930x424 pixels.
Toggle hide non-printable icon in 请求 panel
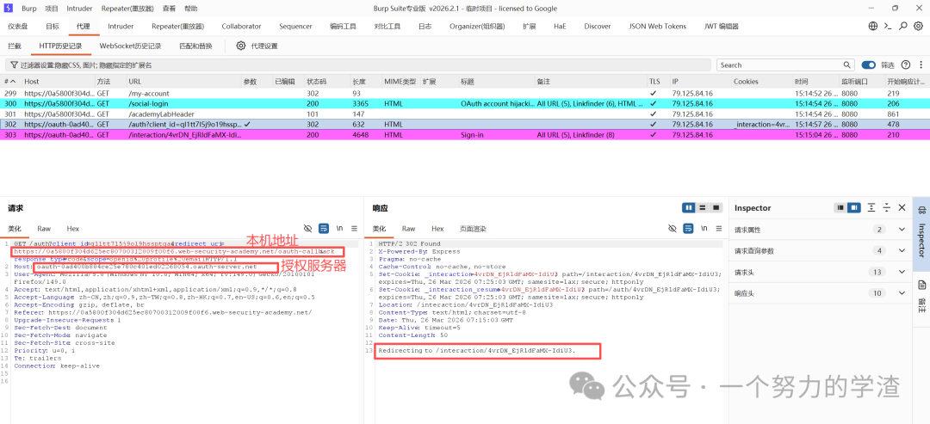[307, 229]
